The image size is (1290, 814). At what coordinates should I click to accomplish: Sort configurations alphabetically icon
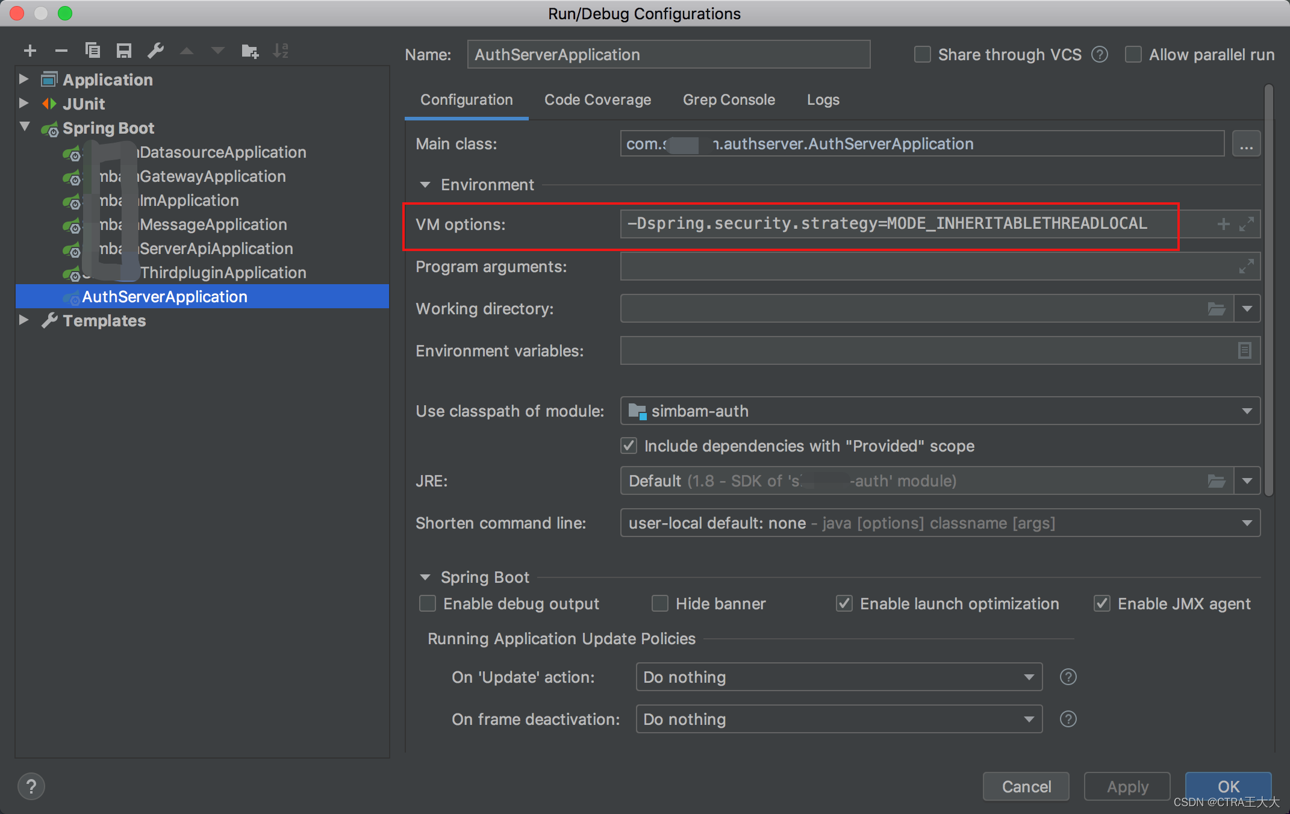(x=281, y=51)
